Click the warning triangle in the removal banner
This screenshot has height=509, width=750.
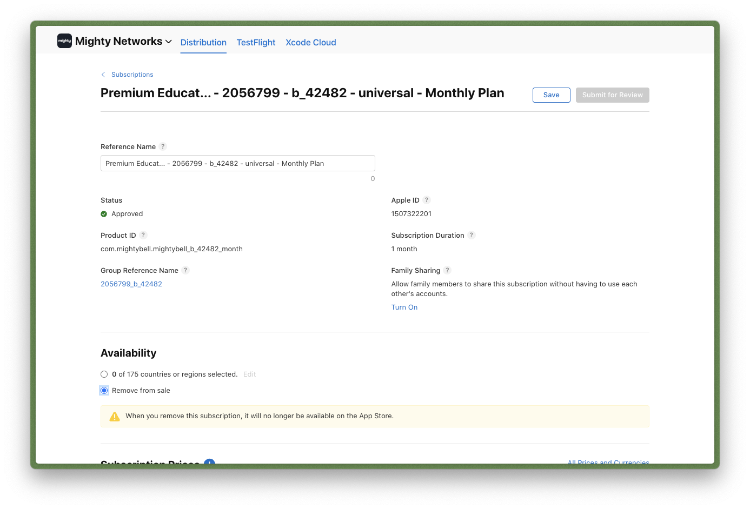[x=115, y=416]
